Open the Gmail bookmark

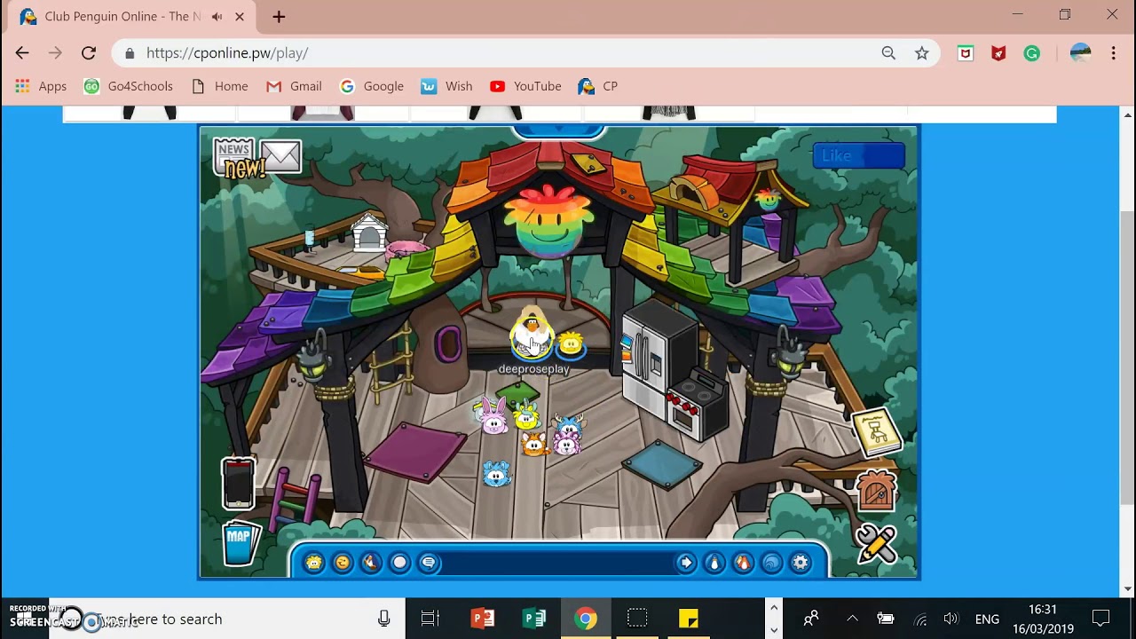pyautogui.click(x=294, y=86)
